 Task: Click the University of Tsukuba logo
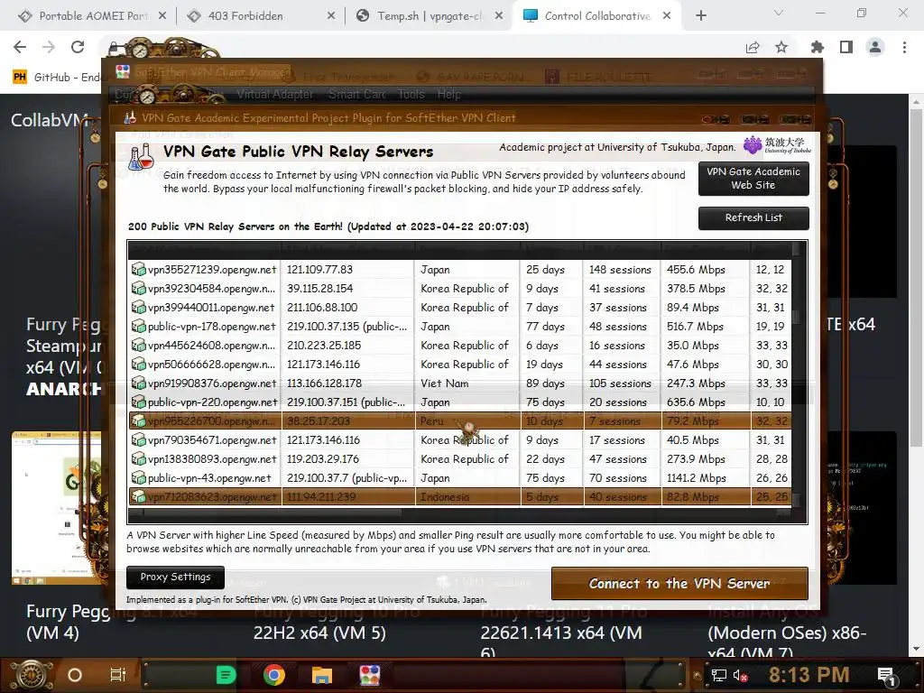[x=777, y=145]
